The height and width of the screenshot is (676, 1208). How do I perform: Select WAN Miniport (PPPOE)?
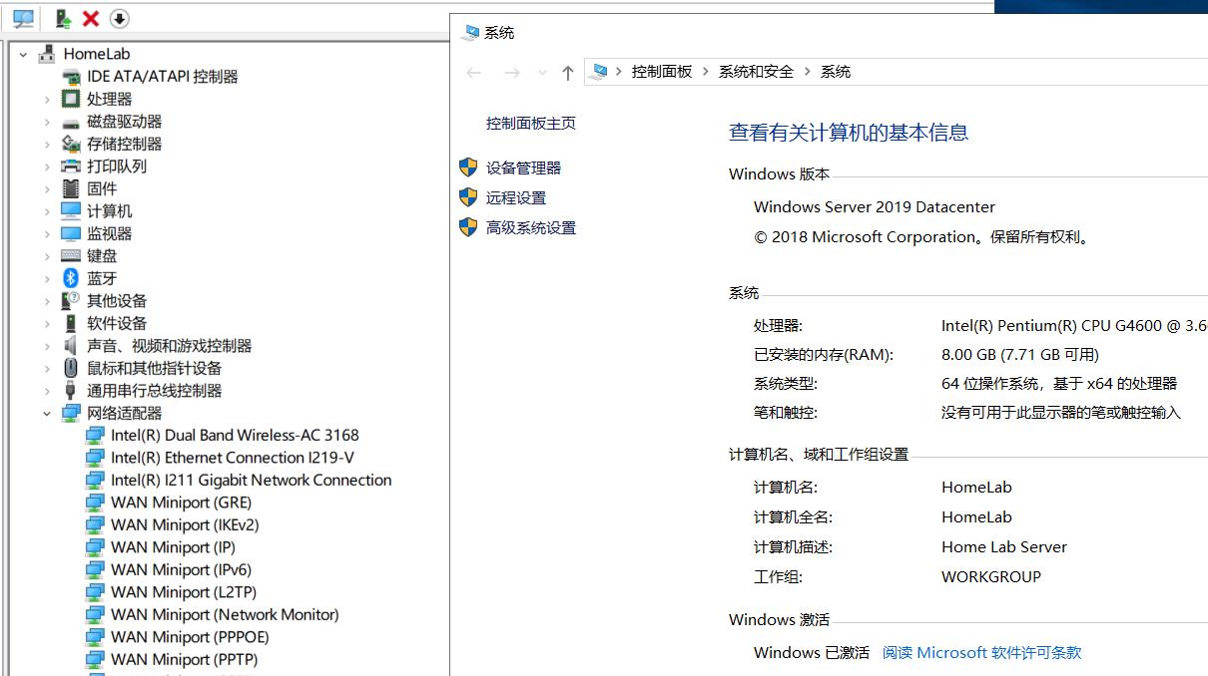[190, 637]
